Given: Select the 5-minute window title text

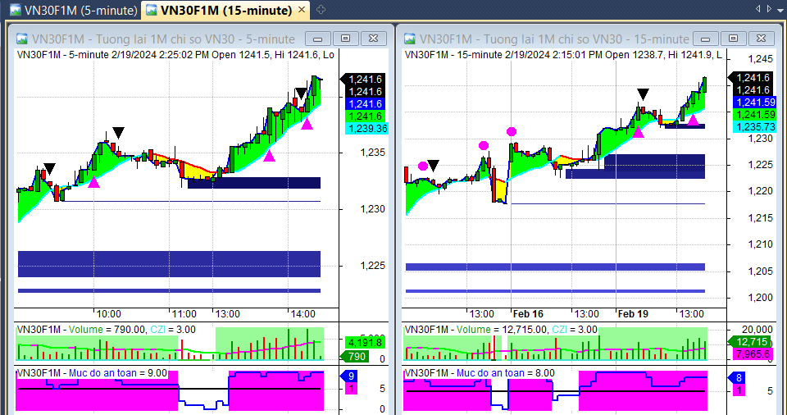Looking at the screenshot, I should pos(163,39).
